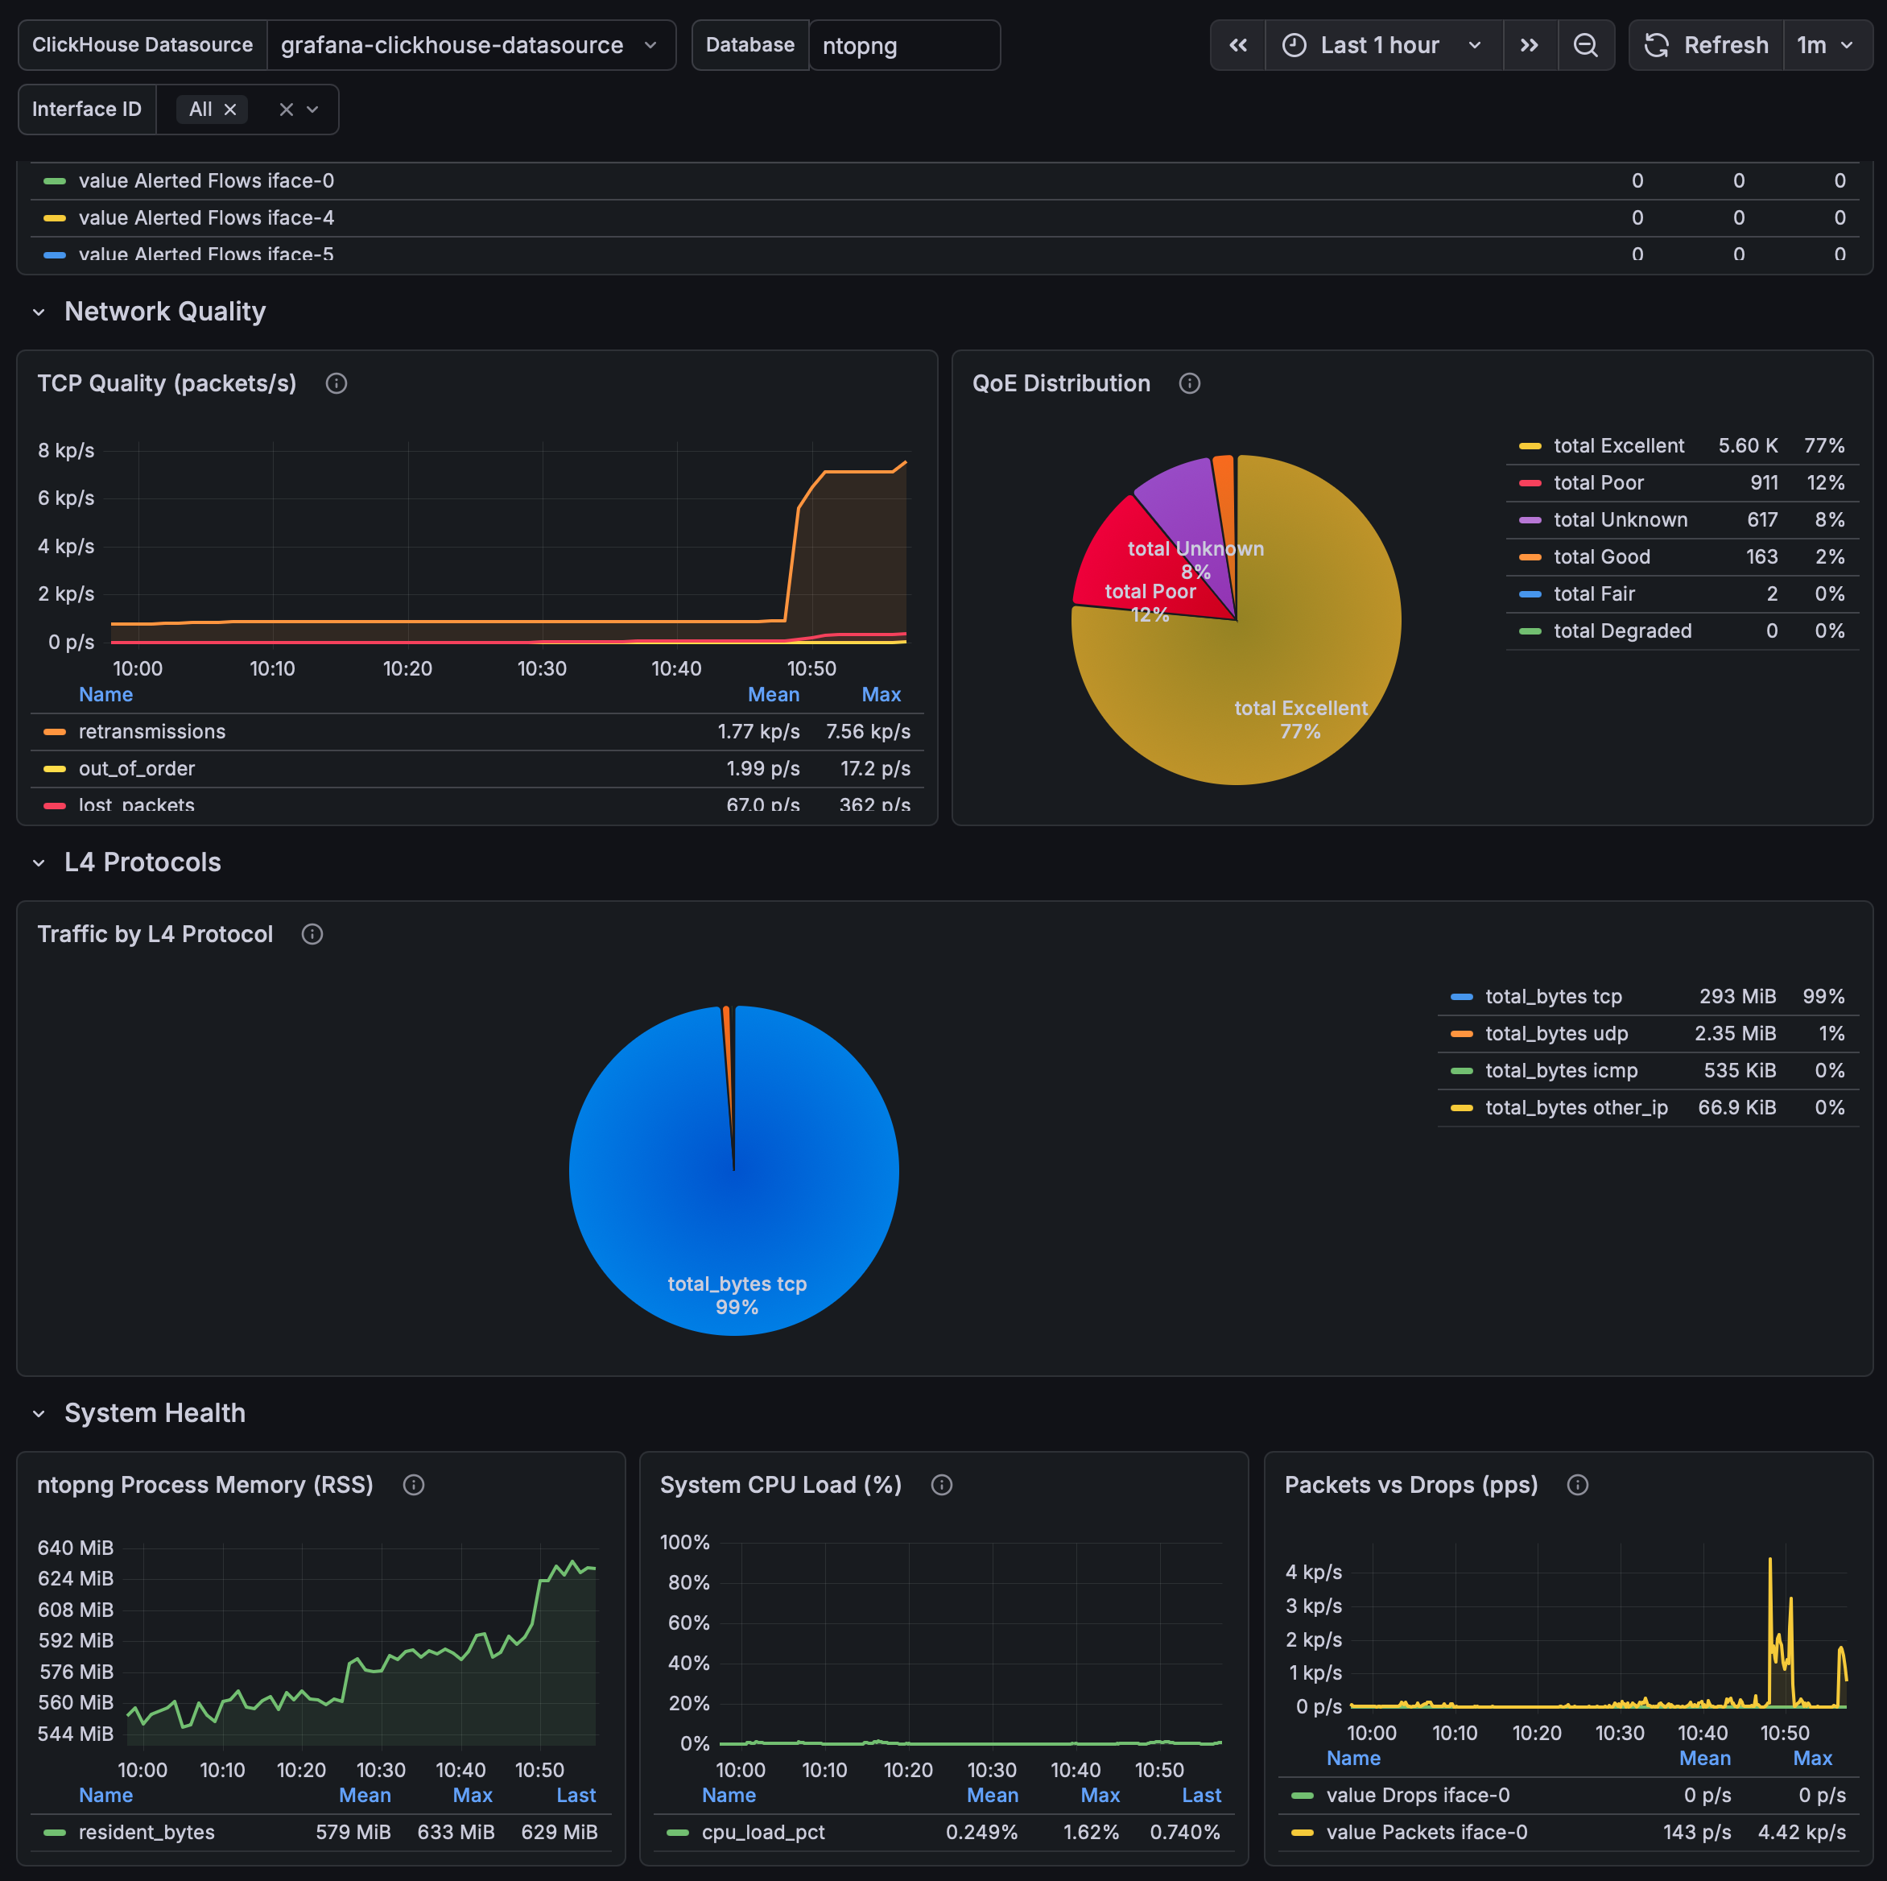Viewport: 1887px width, 1881px height.
Task: Open the grafana-clickhouse-datasource dropdown
Action: [470, 45]
